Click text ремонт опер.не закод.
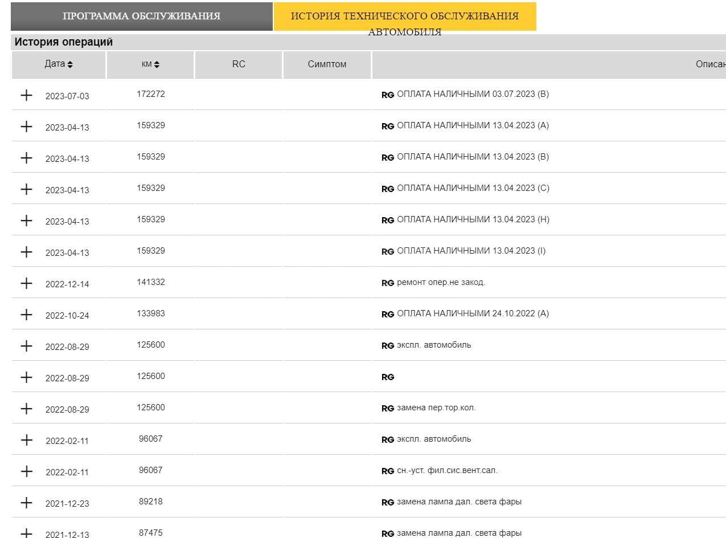The width and height of the screenshot is (726, 538). click(441, 282)
